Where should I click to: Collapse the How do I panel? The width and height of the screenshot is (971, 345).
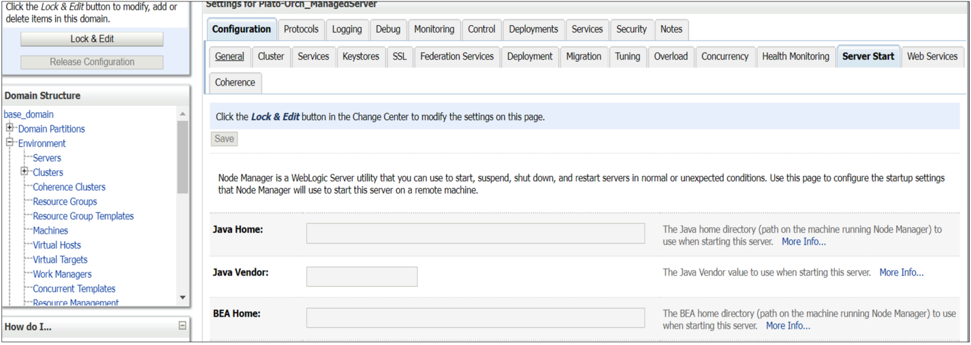point(182,326)
